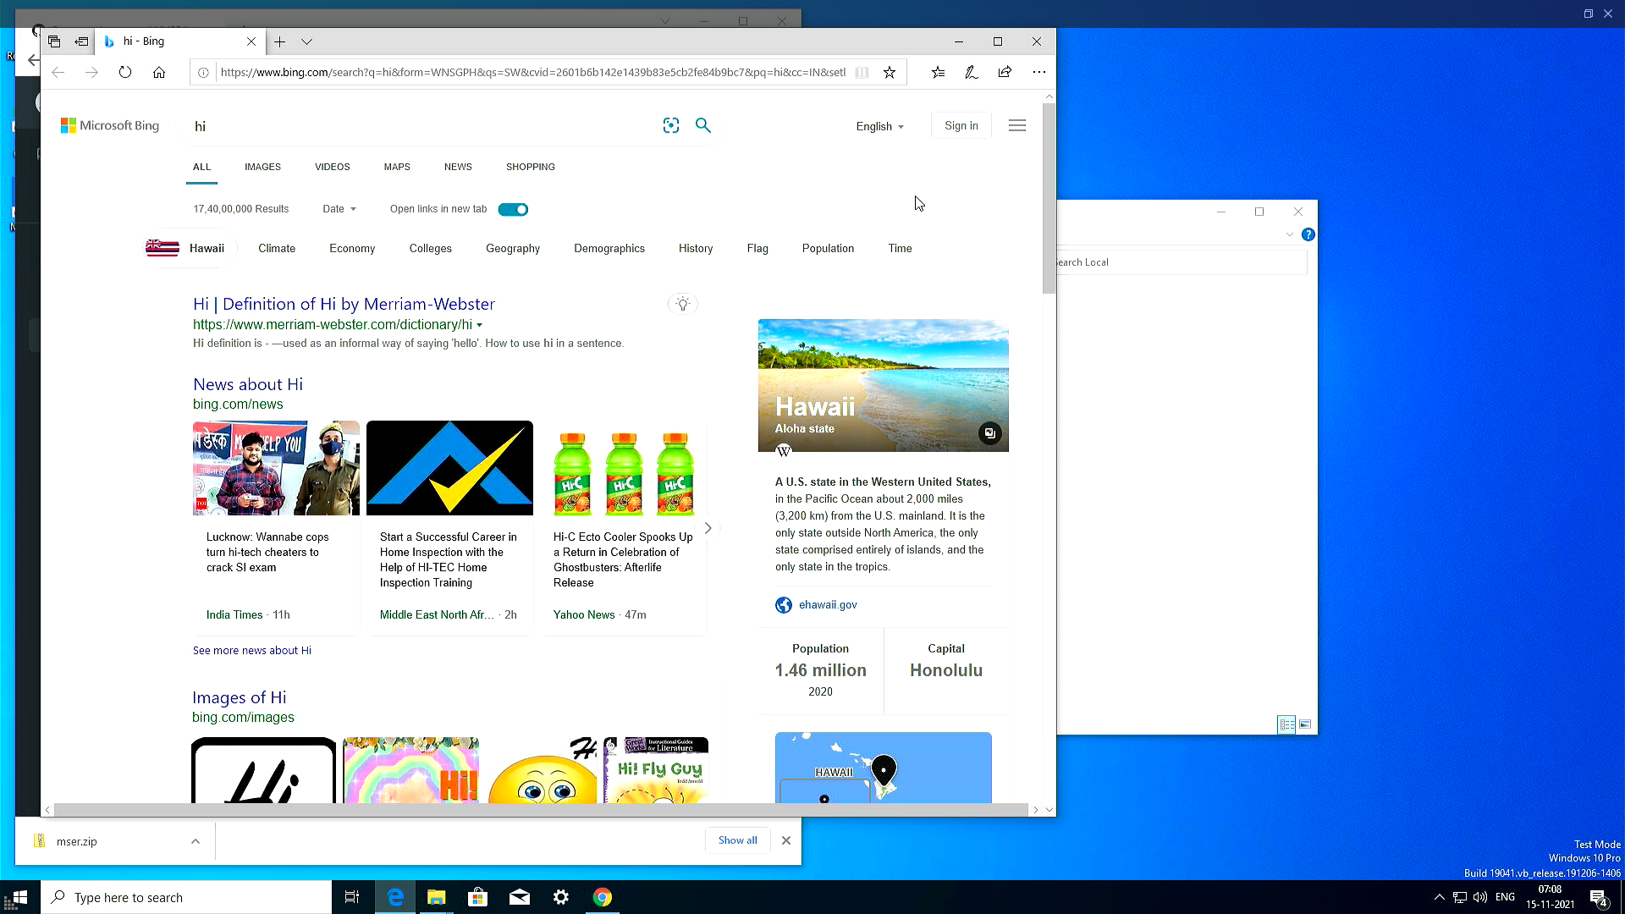Click the lightbulb icon beside Merriam-Webster result
The image size is (1625, 914).
[683, 304]
